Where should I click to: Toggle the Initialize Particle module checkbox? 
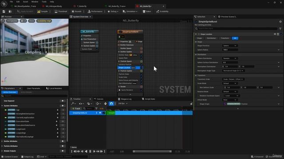pos(141,64)
